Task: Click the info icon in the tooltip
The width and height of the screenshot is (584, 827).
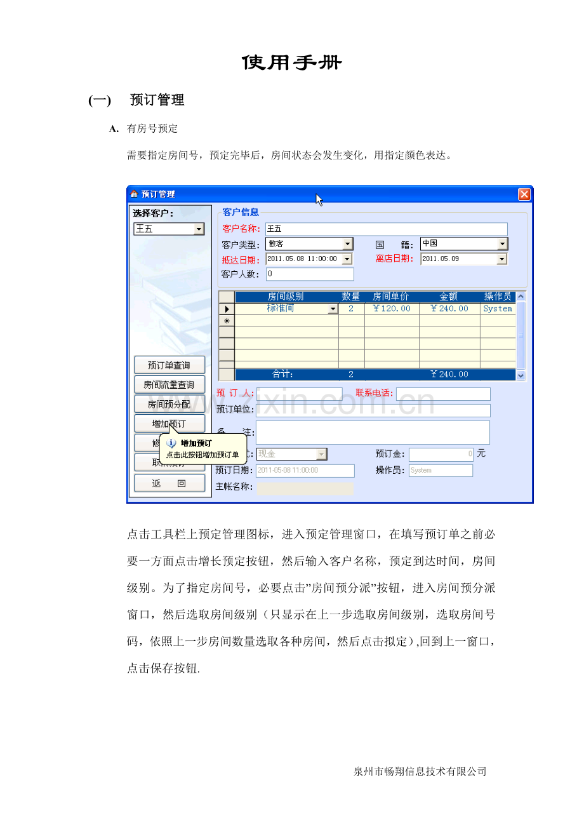Action: pyautogui.click(x=171, y=443)
